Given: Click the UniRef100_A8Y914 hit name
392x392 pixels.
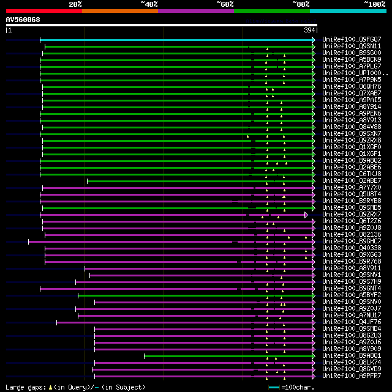Looking at the screenshot, I should 352,106.
